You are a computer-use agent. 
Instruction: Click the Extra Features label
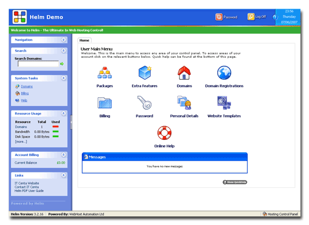[144, 86]
